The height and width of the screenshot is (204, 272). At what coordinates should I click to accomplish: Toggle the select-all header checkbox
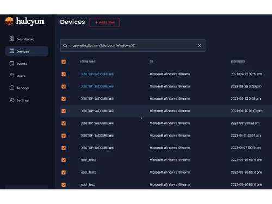coord(64,61)
